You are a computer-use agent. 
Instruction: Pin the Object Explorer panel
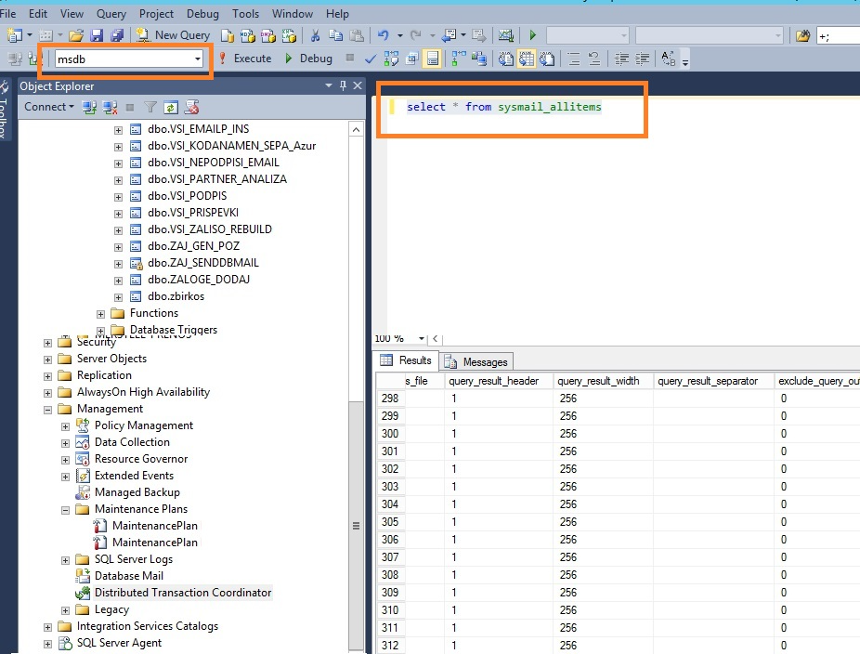[x=344, y=85]
